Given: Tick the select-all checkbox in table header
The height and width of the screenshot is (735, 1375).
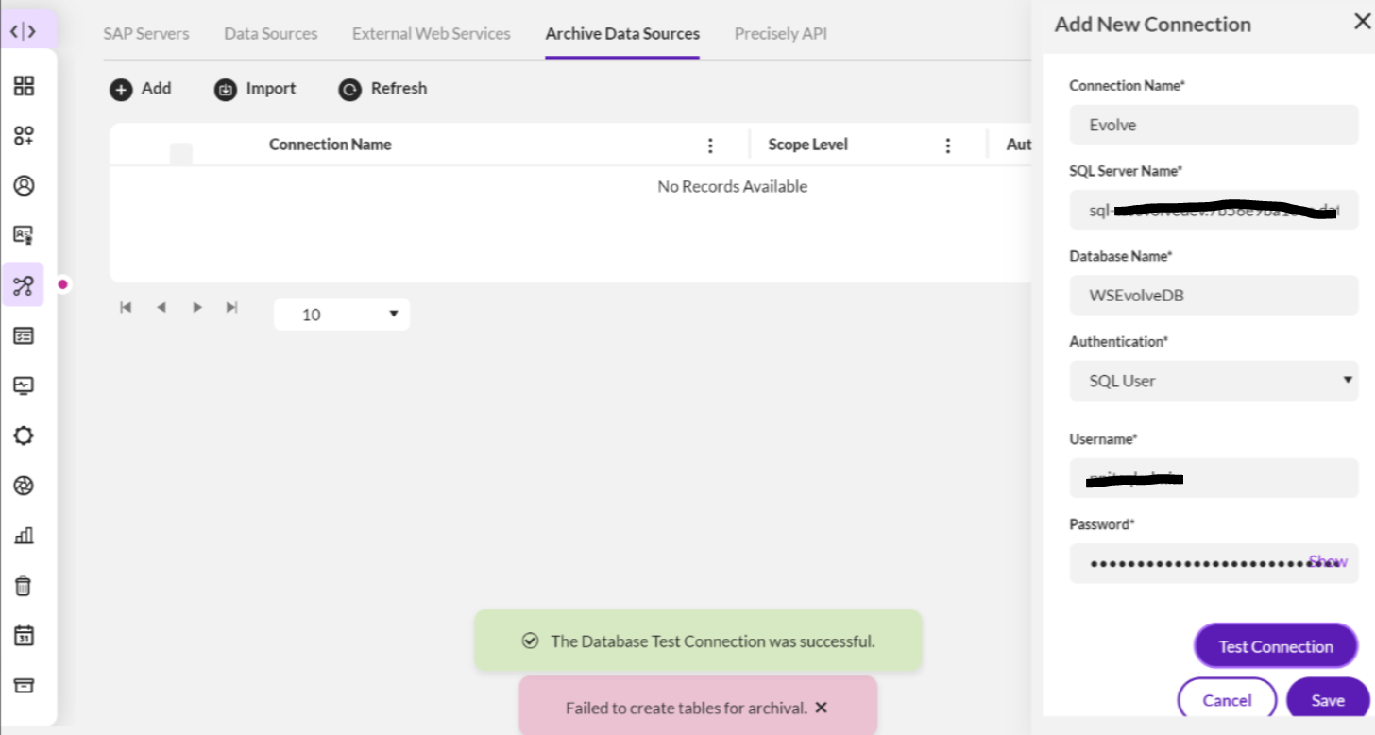Looking at the screenshot, I should [x=180, y=154].
